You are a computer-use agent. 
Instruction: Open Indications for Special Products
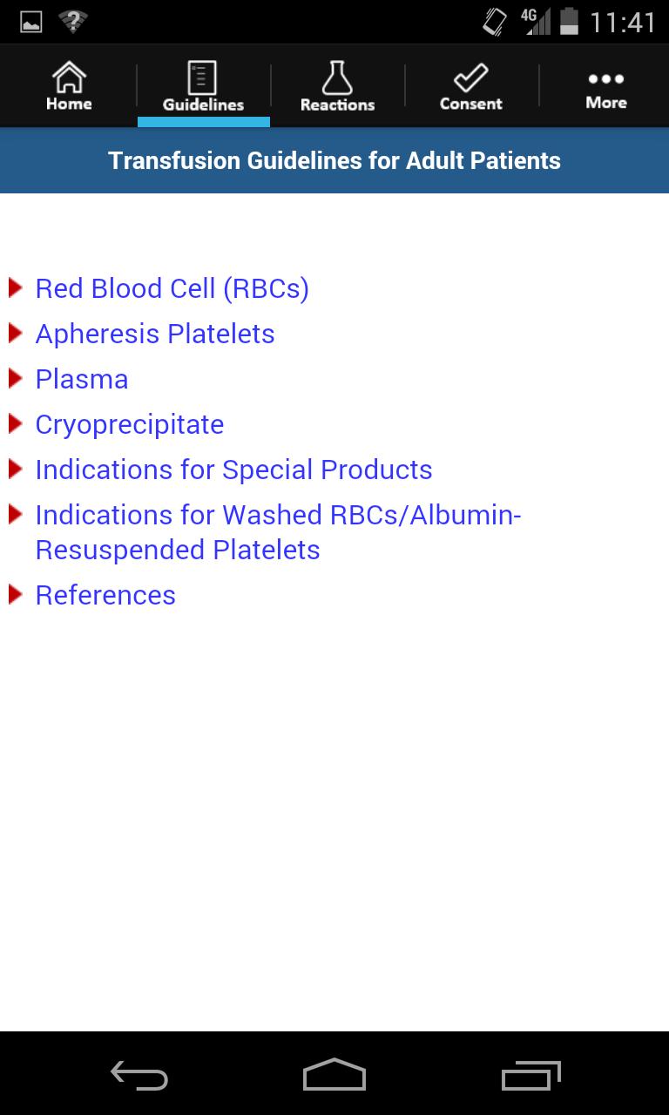pyautogui.click(x=233, y=470)
